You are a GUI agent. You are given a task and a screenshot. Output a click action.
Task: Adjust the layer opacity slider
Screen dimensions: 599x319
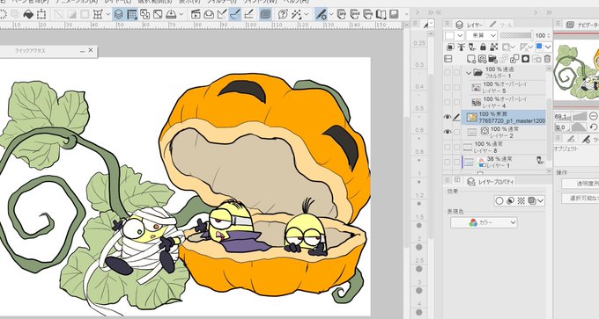click(515, 35)
